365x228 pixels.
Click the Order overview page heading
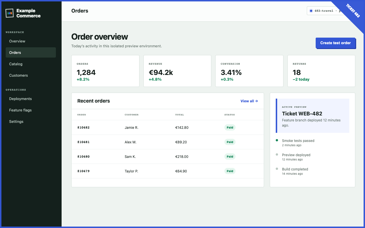pyautogui.click(x=100, y=37)
